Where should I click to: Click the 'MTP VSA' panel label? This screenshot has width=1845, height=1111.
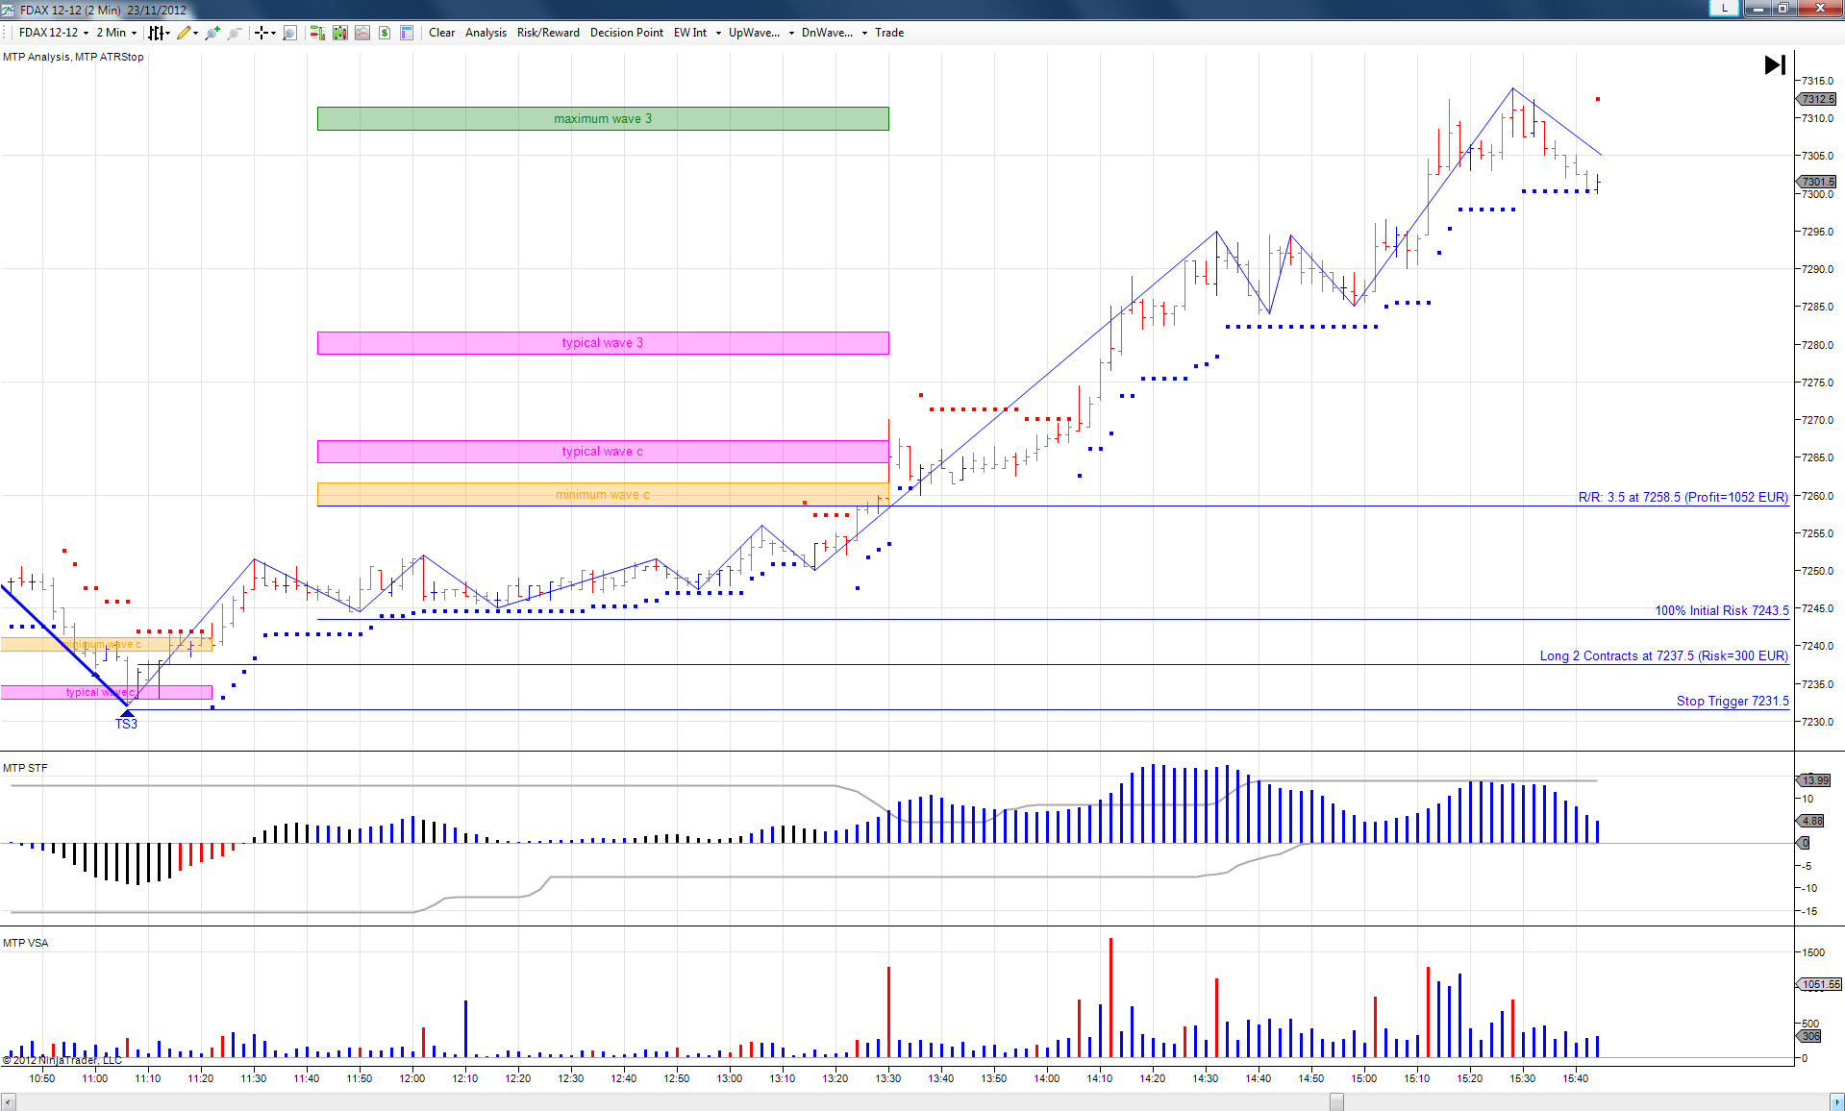[x=25, y=943]
